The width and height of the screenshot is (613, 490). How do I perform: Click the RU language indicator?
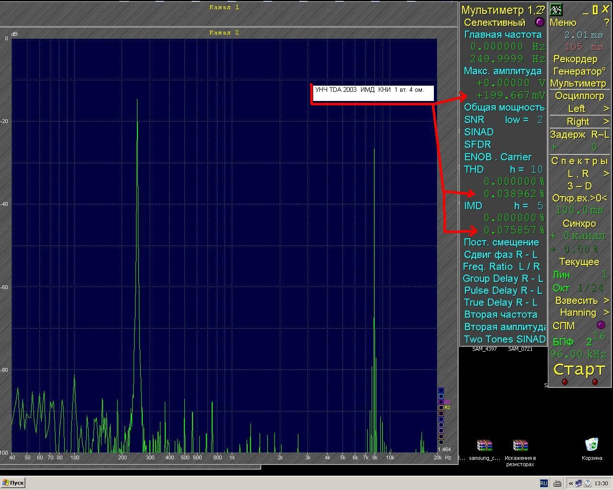(544, 483)
